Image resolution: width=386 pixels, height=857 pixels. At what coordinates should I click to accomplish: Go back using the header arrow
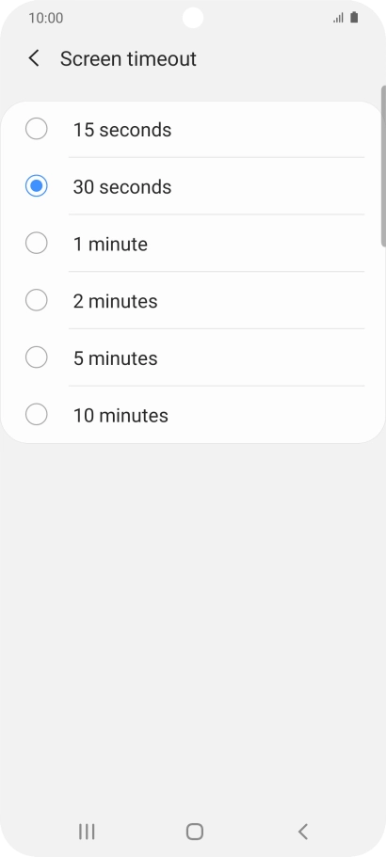pyautogui.click(x=34, y=58)
